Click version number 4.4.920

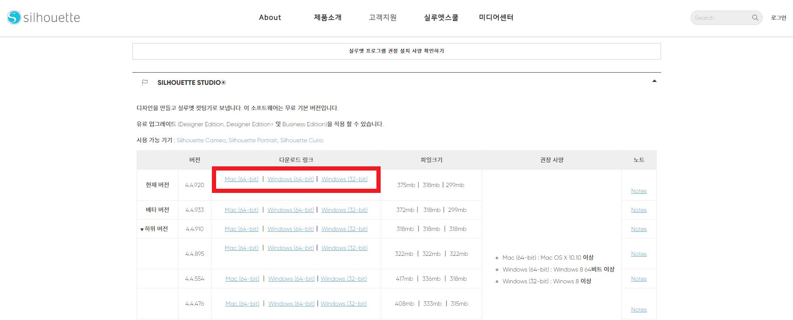195,185
